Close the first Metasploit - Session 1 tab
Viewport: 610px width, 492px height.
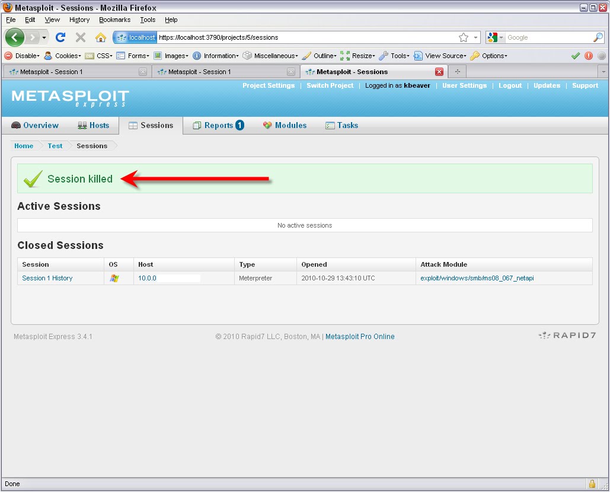point(143,72)
